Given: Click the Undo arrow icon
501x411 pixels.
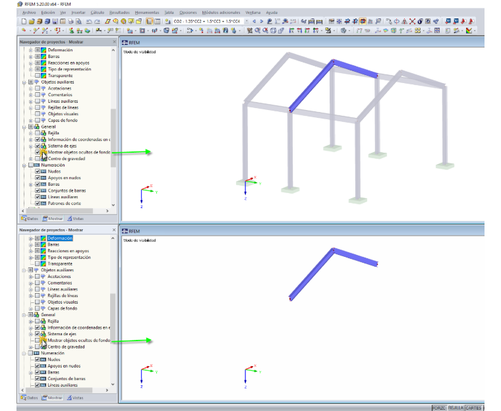Looking at the screenshot, I should pos(89,21).
